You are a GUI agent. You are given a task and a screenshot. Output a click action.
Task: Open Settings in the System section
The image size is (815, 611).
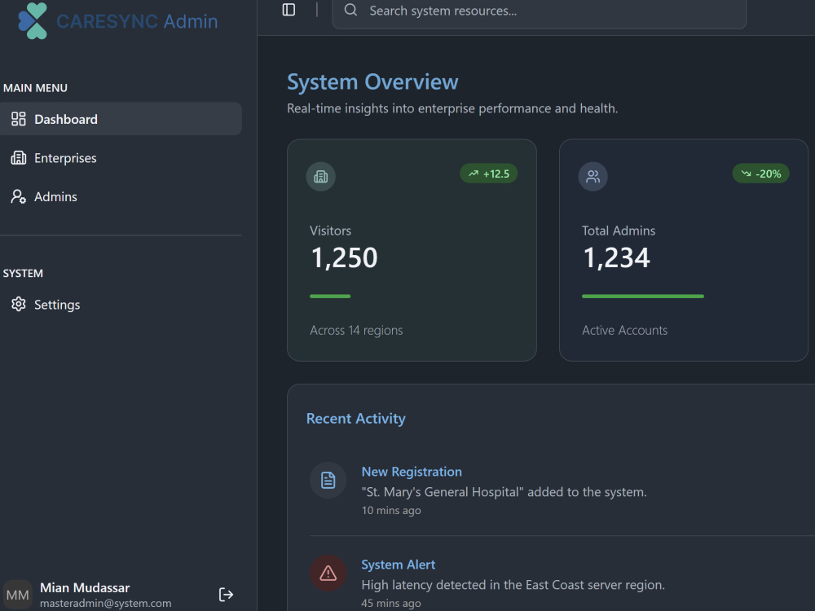(121, 304)
